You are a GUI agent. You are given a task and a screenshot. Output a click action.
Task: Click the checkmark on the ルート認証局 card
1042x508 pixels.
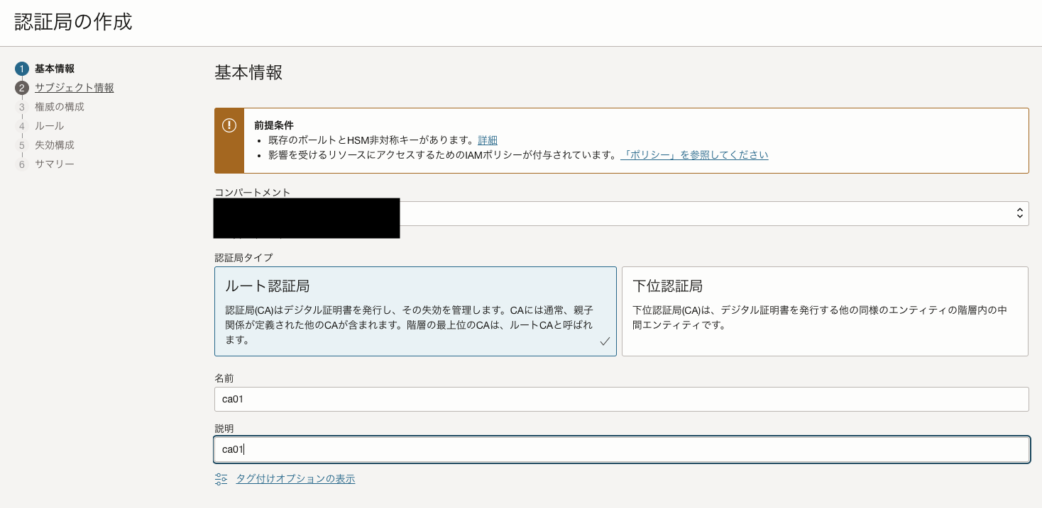click(x=605, y=341)
